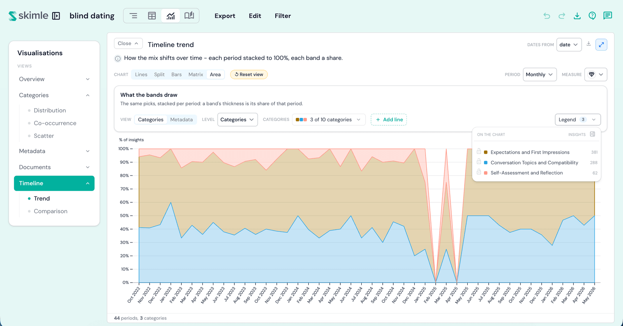Click the blue Conversation Topics legend swatch

(x=486, y=163)
